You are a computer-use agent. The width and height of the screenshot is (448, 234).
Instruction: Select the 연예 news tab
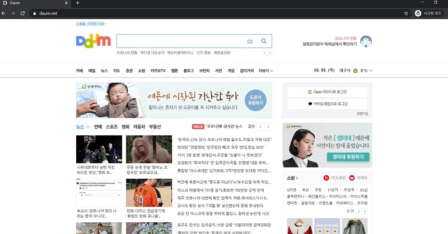(98, 127)
